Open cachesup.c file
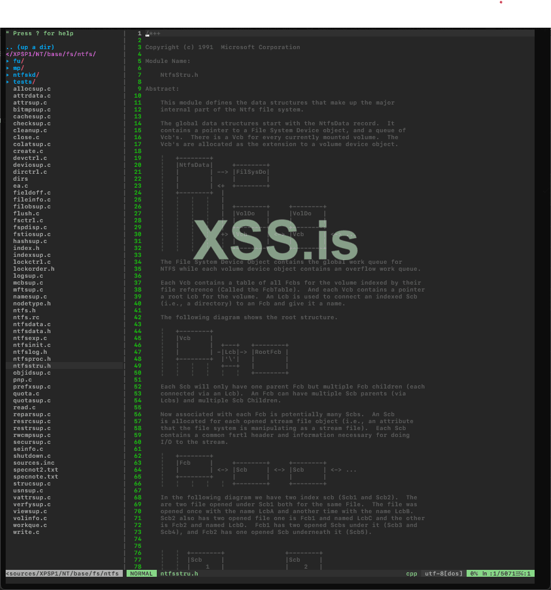551x590 pixels. [x=32, y=116]
